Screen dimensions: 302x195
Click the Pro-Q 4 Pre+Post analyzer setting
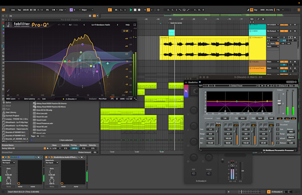[103, 99]
